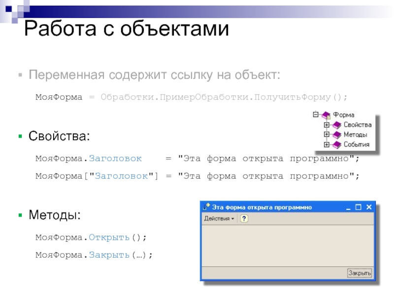Click the Методы: bullet heading
The width and height of the screenshot is (394, 296).
click(55, 215)
